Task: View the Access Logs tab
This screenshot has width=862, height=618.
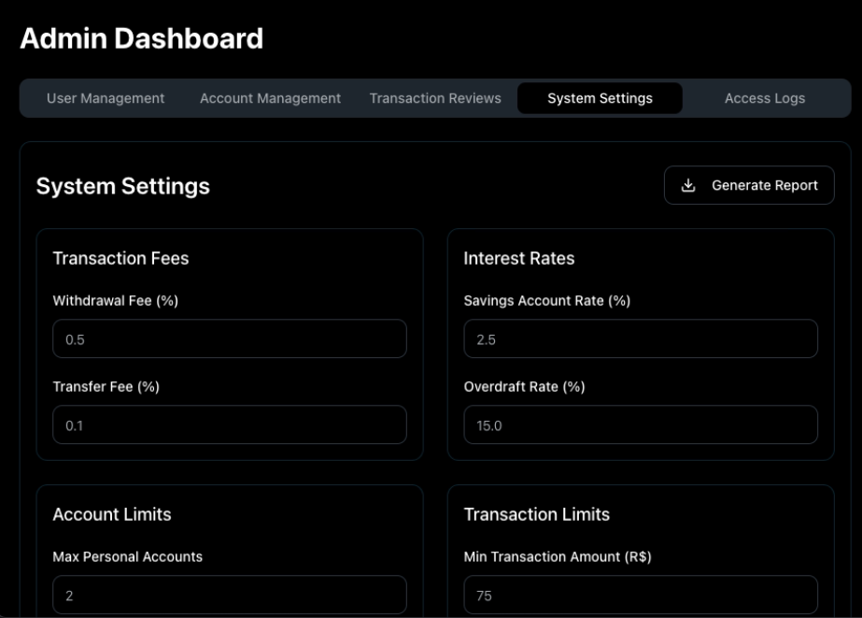Action: 765,98
